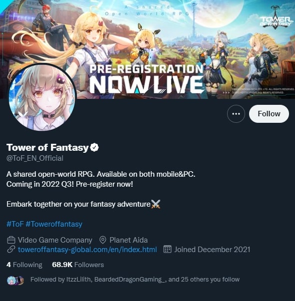The height and width of the screenshot is (301, 295).
Task: Click the verified badge beside Tower of Fantasy
Action: (94, 147)
